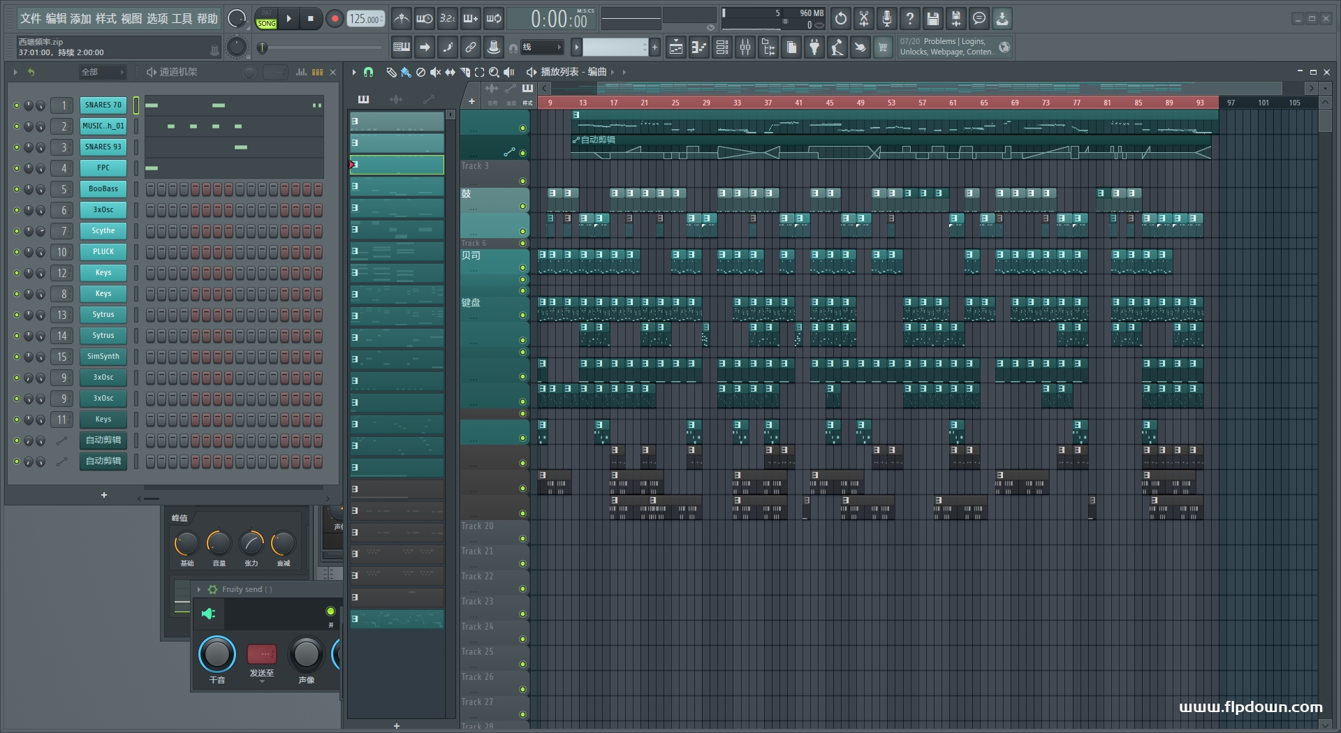1341x733 pixels.
Task: Select the Slice tool in playlist
Action: [x=464, y=72]
